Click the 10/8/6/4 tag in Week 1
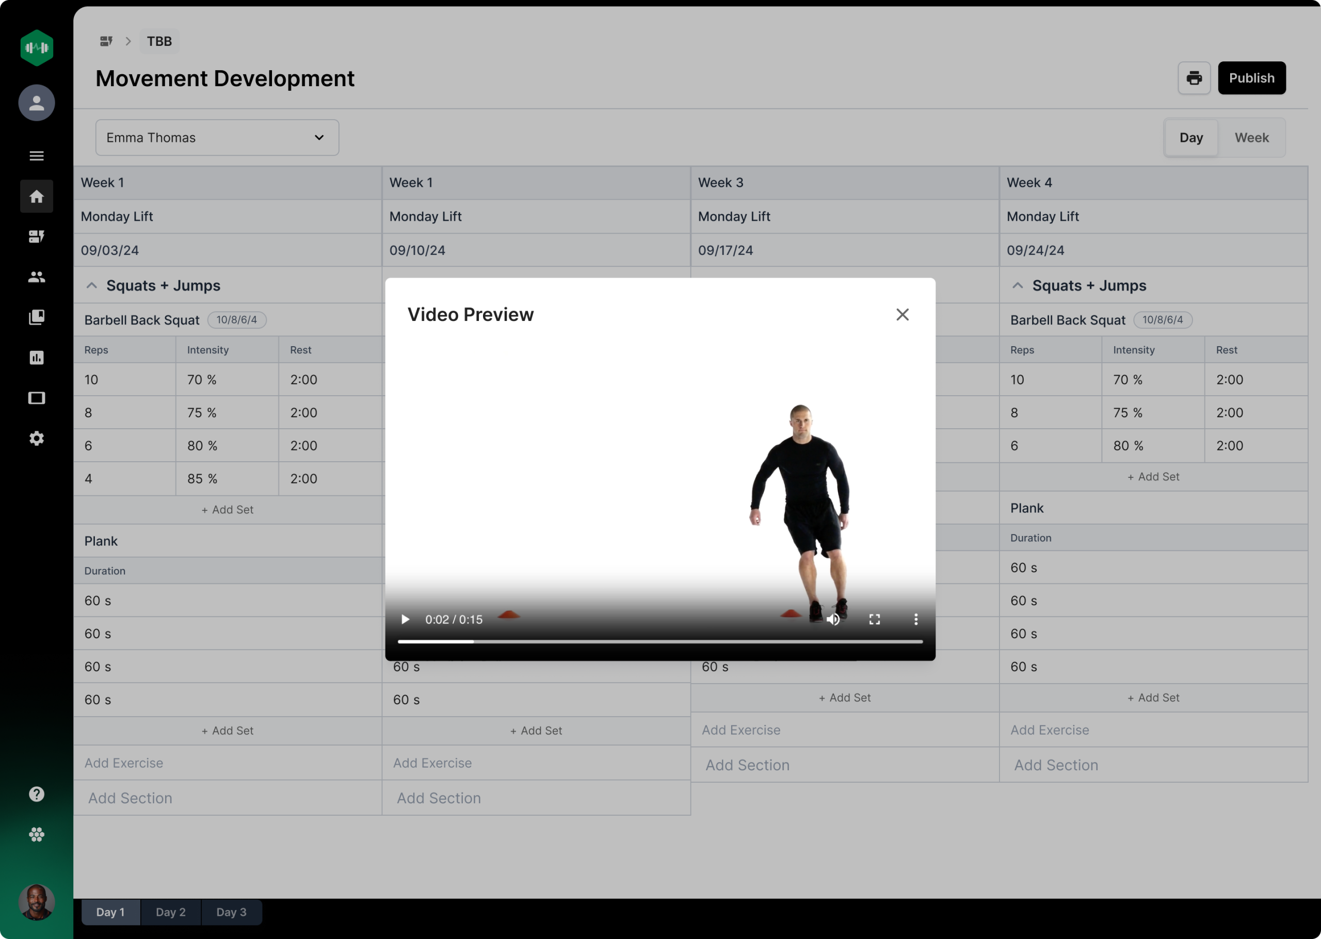The image size is (1321, 939). 236,320
